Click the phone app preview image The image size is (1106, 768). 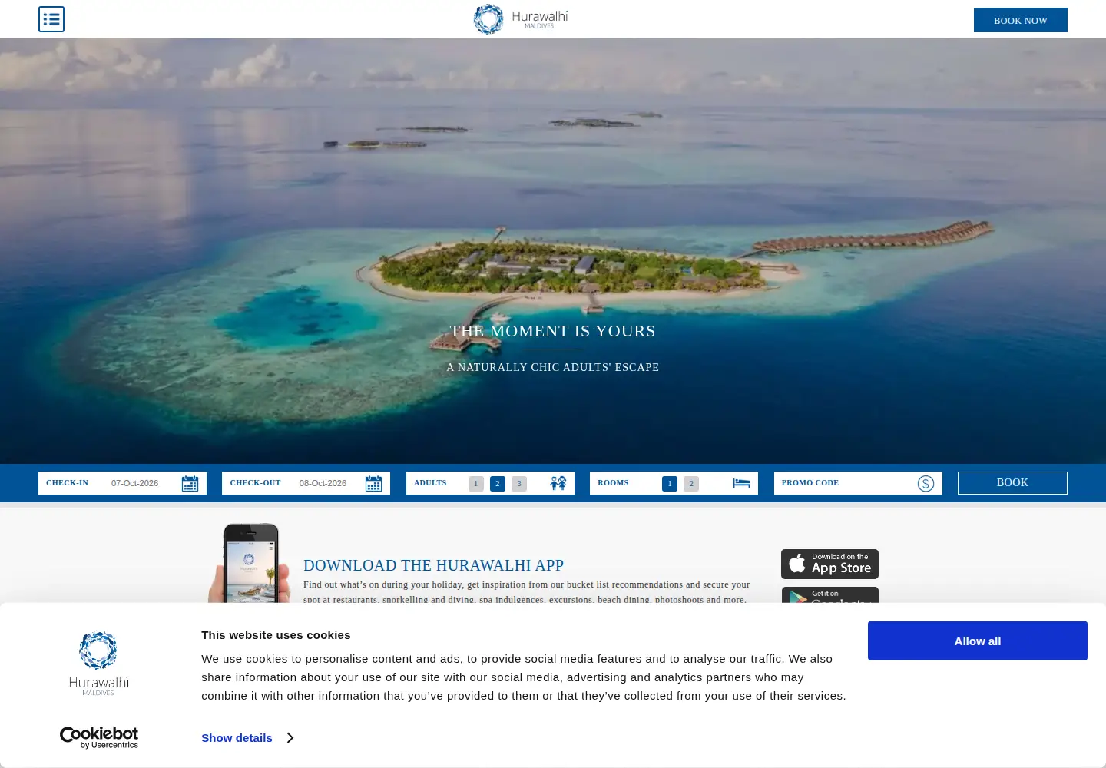(x=250, y=563)
